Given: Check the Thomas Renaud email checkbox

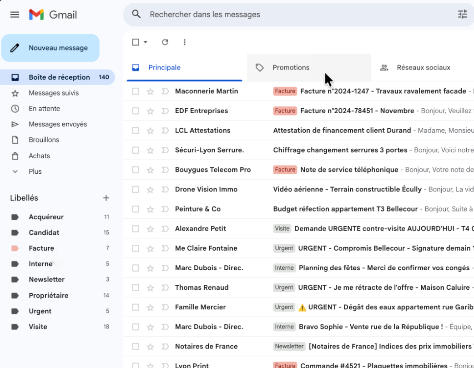Looking at the screenshot, I should pos(136,287).
